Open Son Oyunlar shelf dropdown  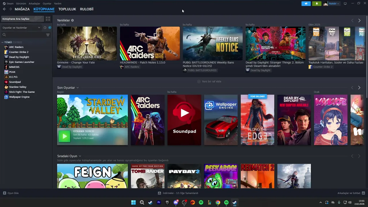(x=78, y=88)
